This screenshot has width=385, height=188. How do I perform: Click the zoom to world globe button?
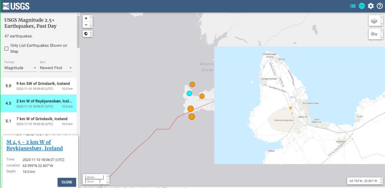click(x=86, y=34)
